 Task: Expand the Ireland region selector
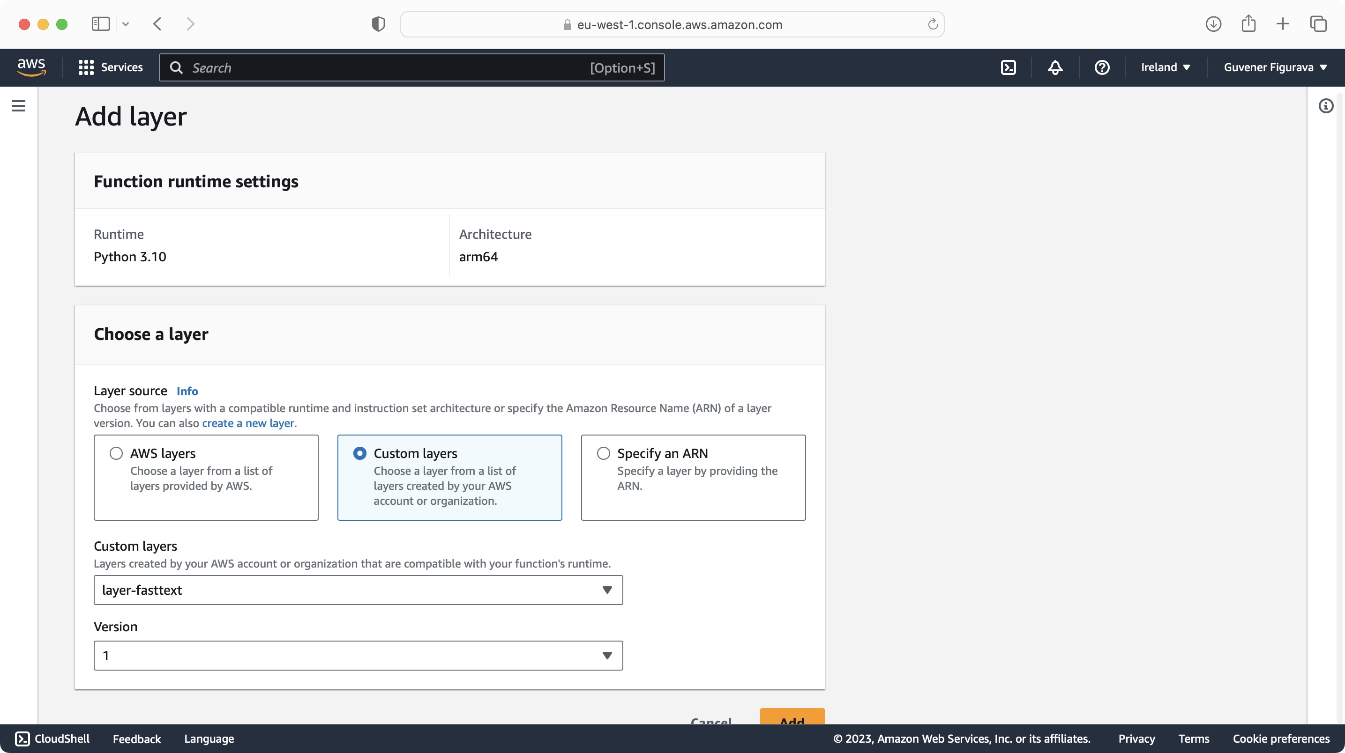coord(1166,67)
